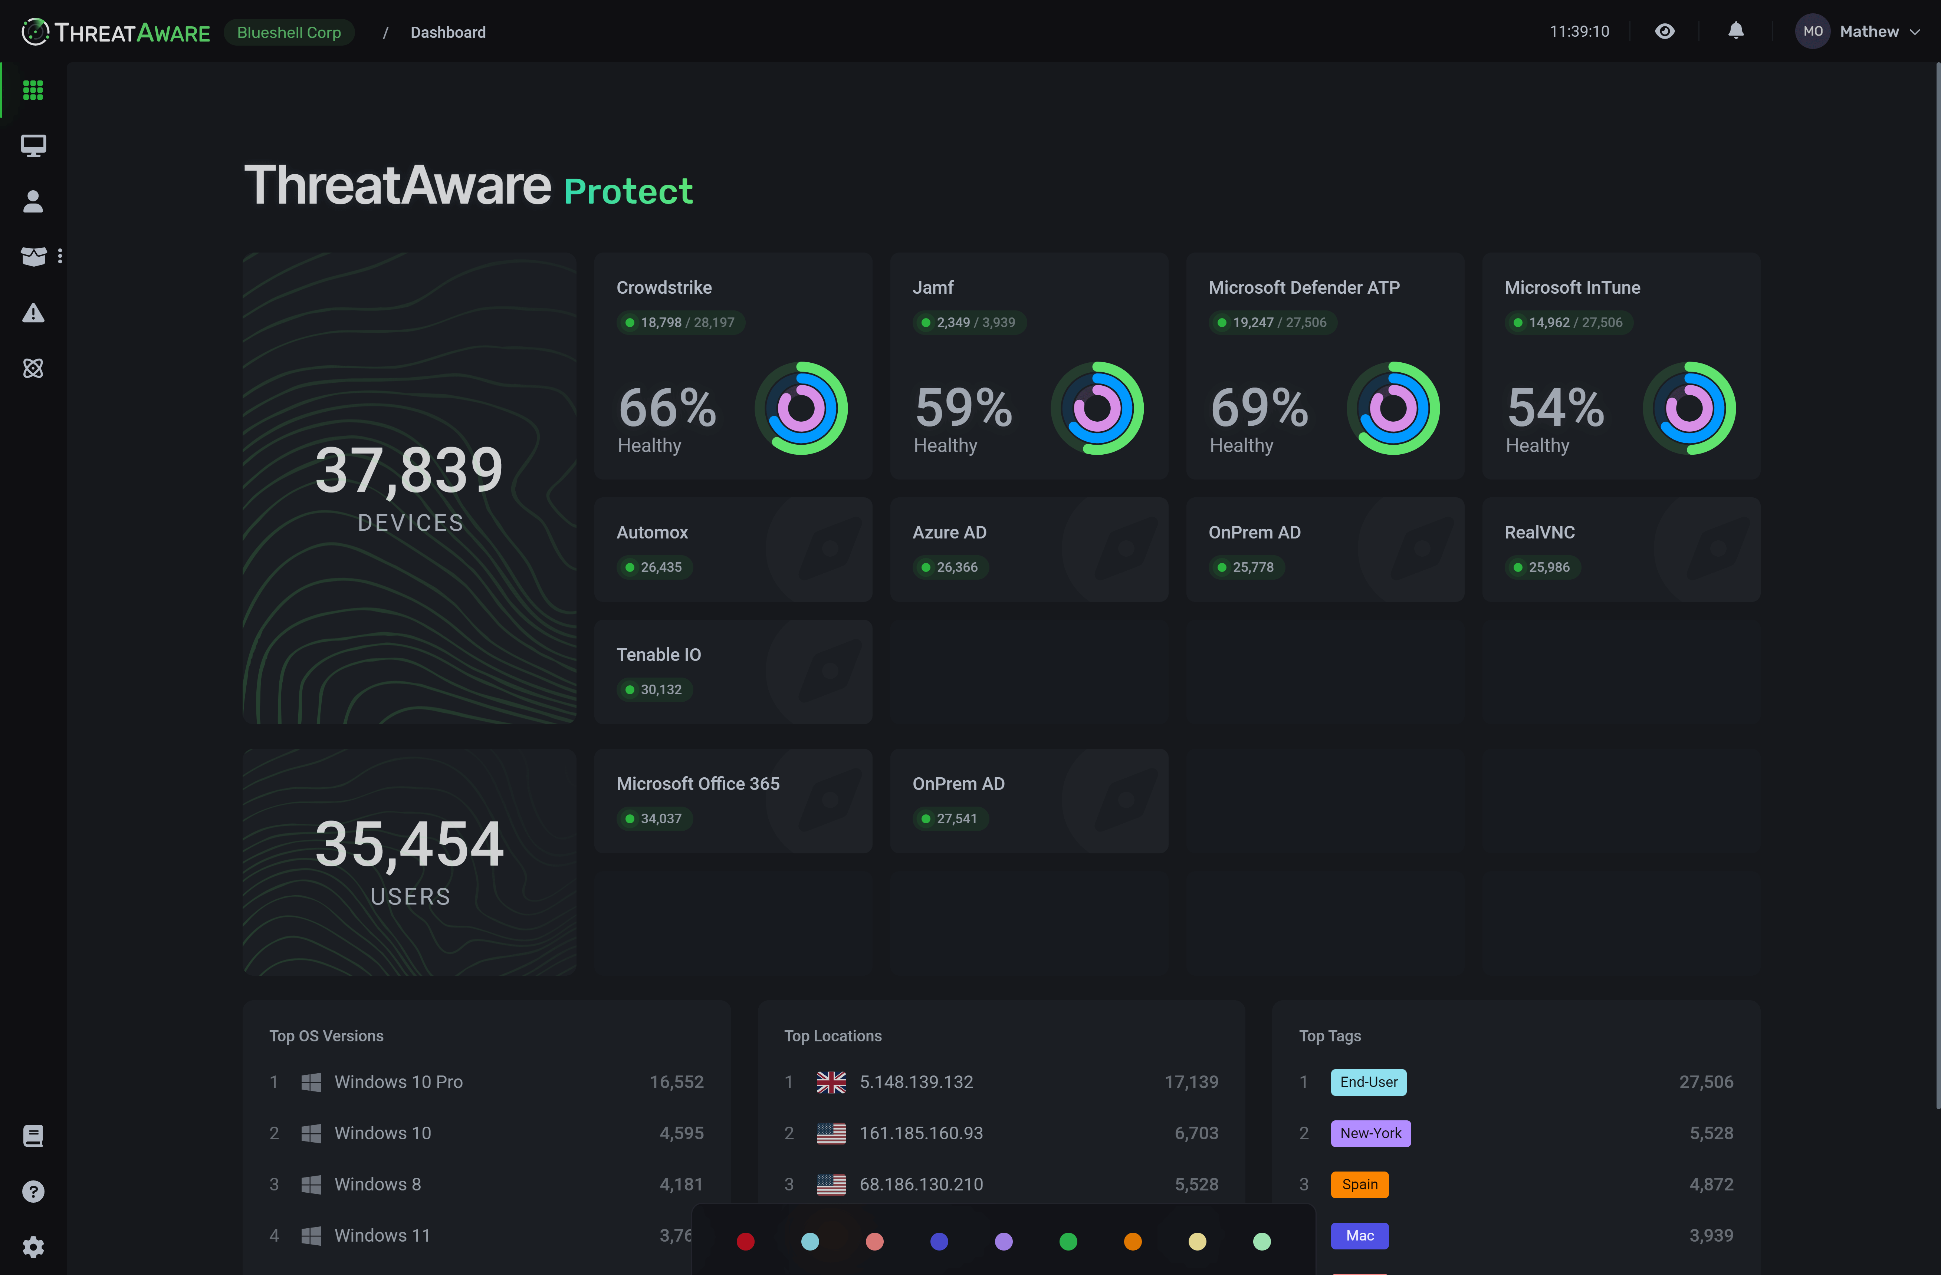
Task: Click the Crowdstrike health ring chart
Action: [x=801, y=408]
